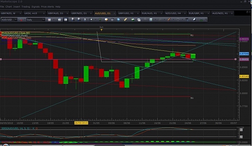252x146 pixels.
Task: Click the text label comment tool icon
Action: click(106, 20)
